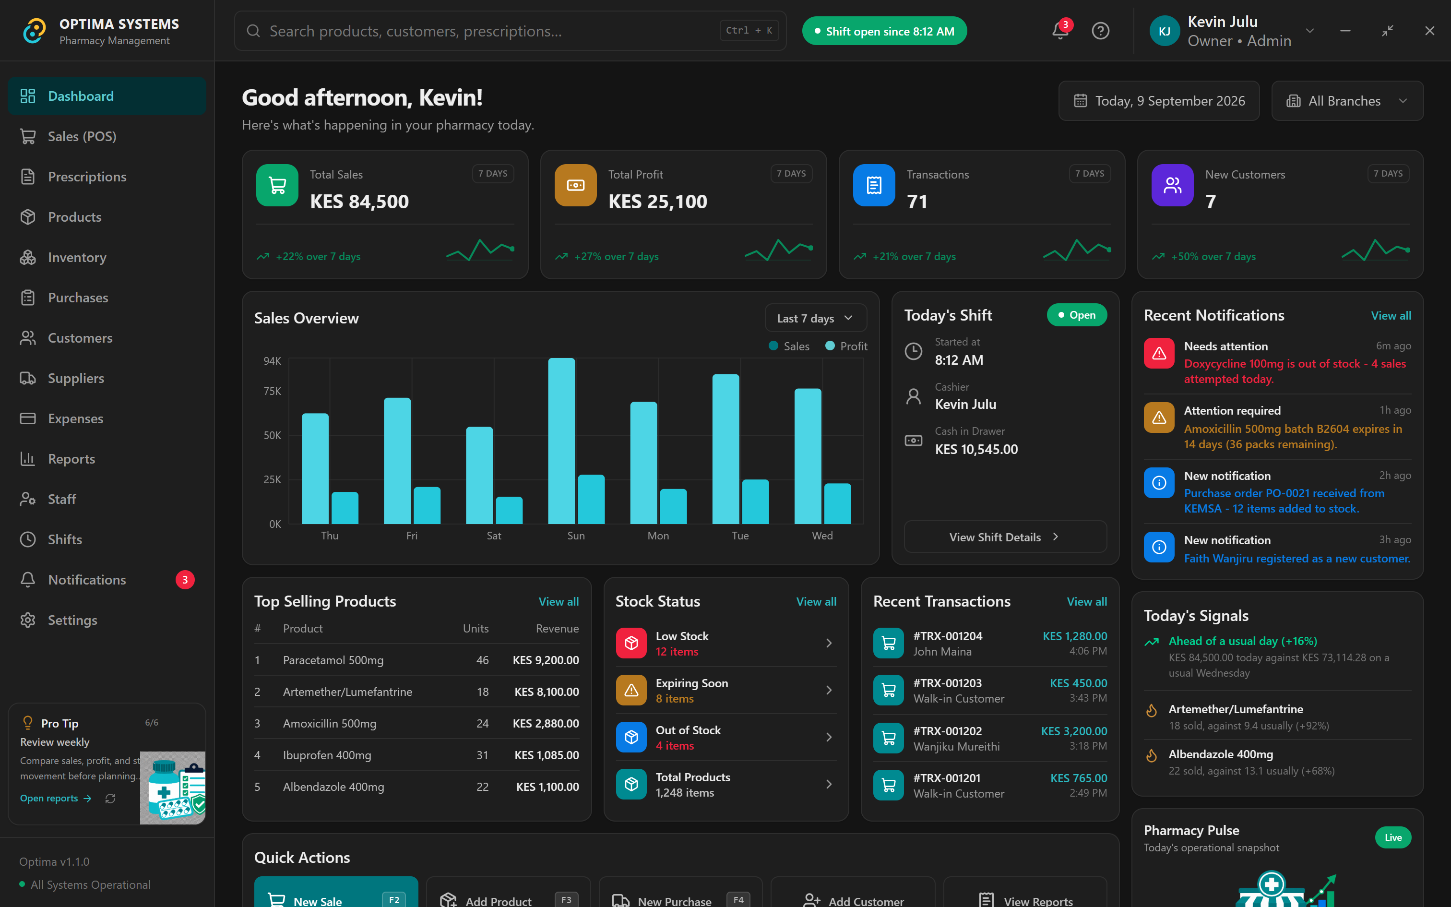Open Settings in sidebar
The width and height of the screenshot is (1451, 907).
pos(107,620)
